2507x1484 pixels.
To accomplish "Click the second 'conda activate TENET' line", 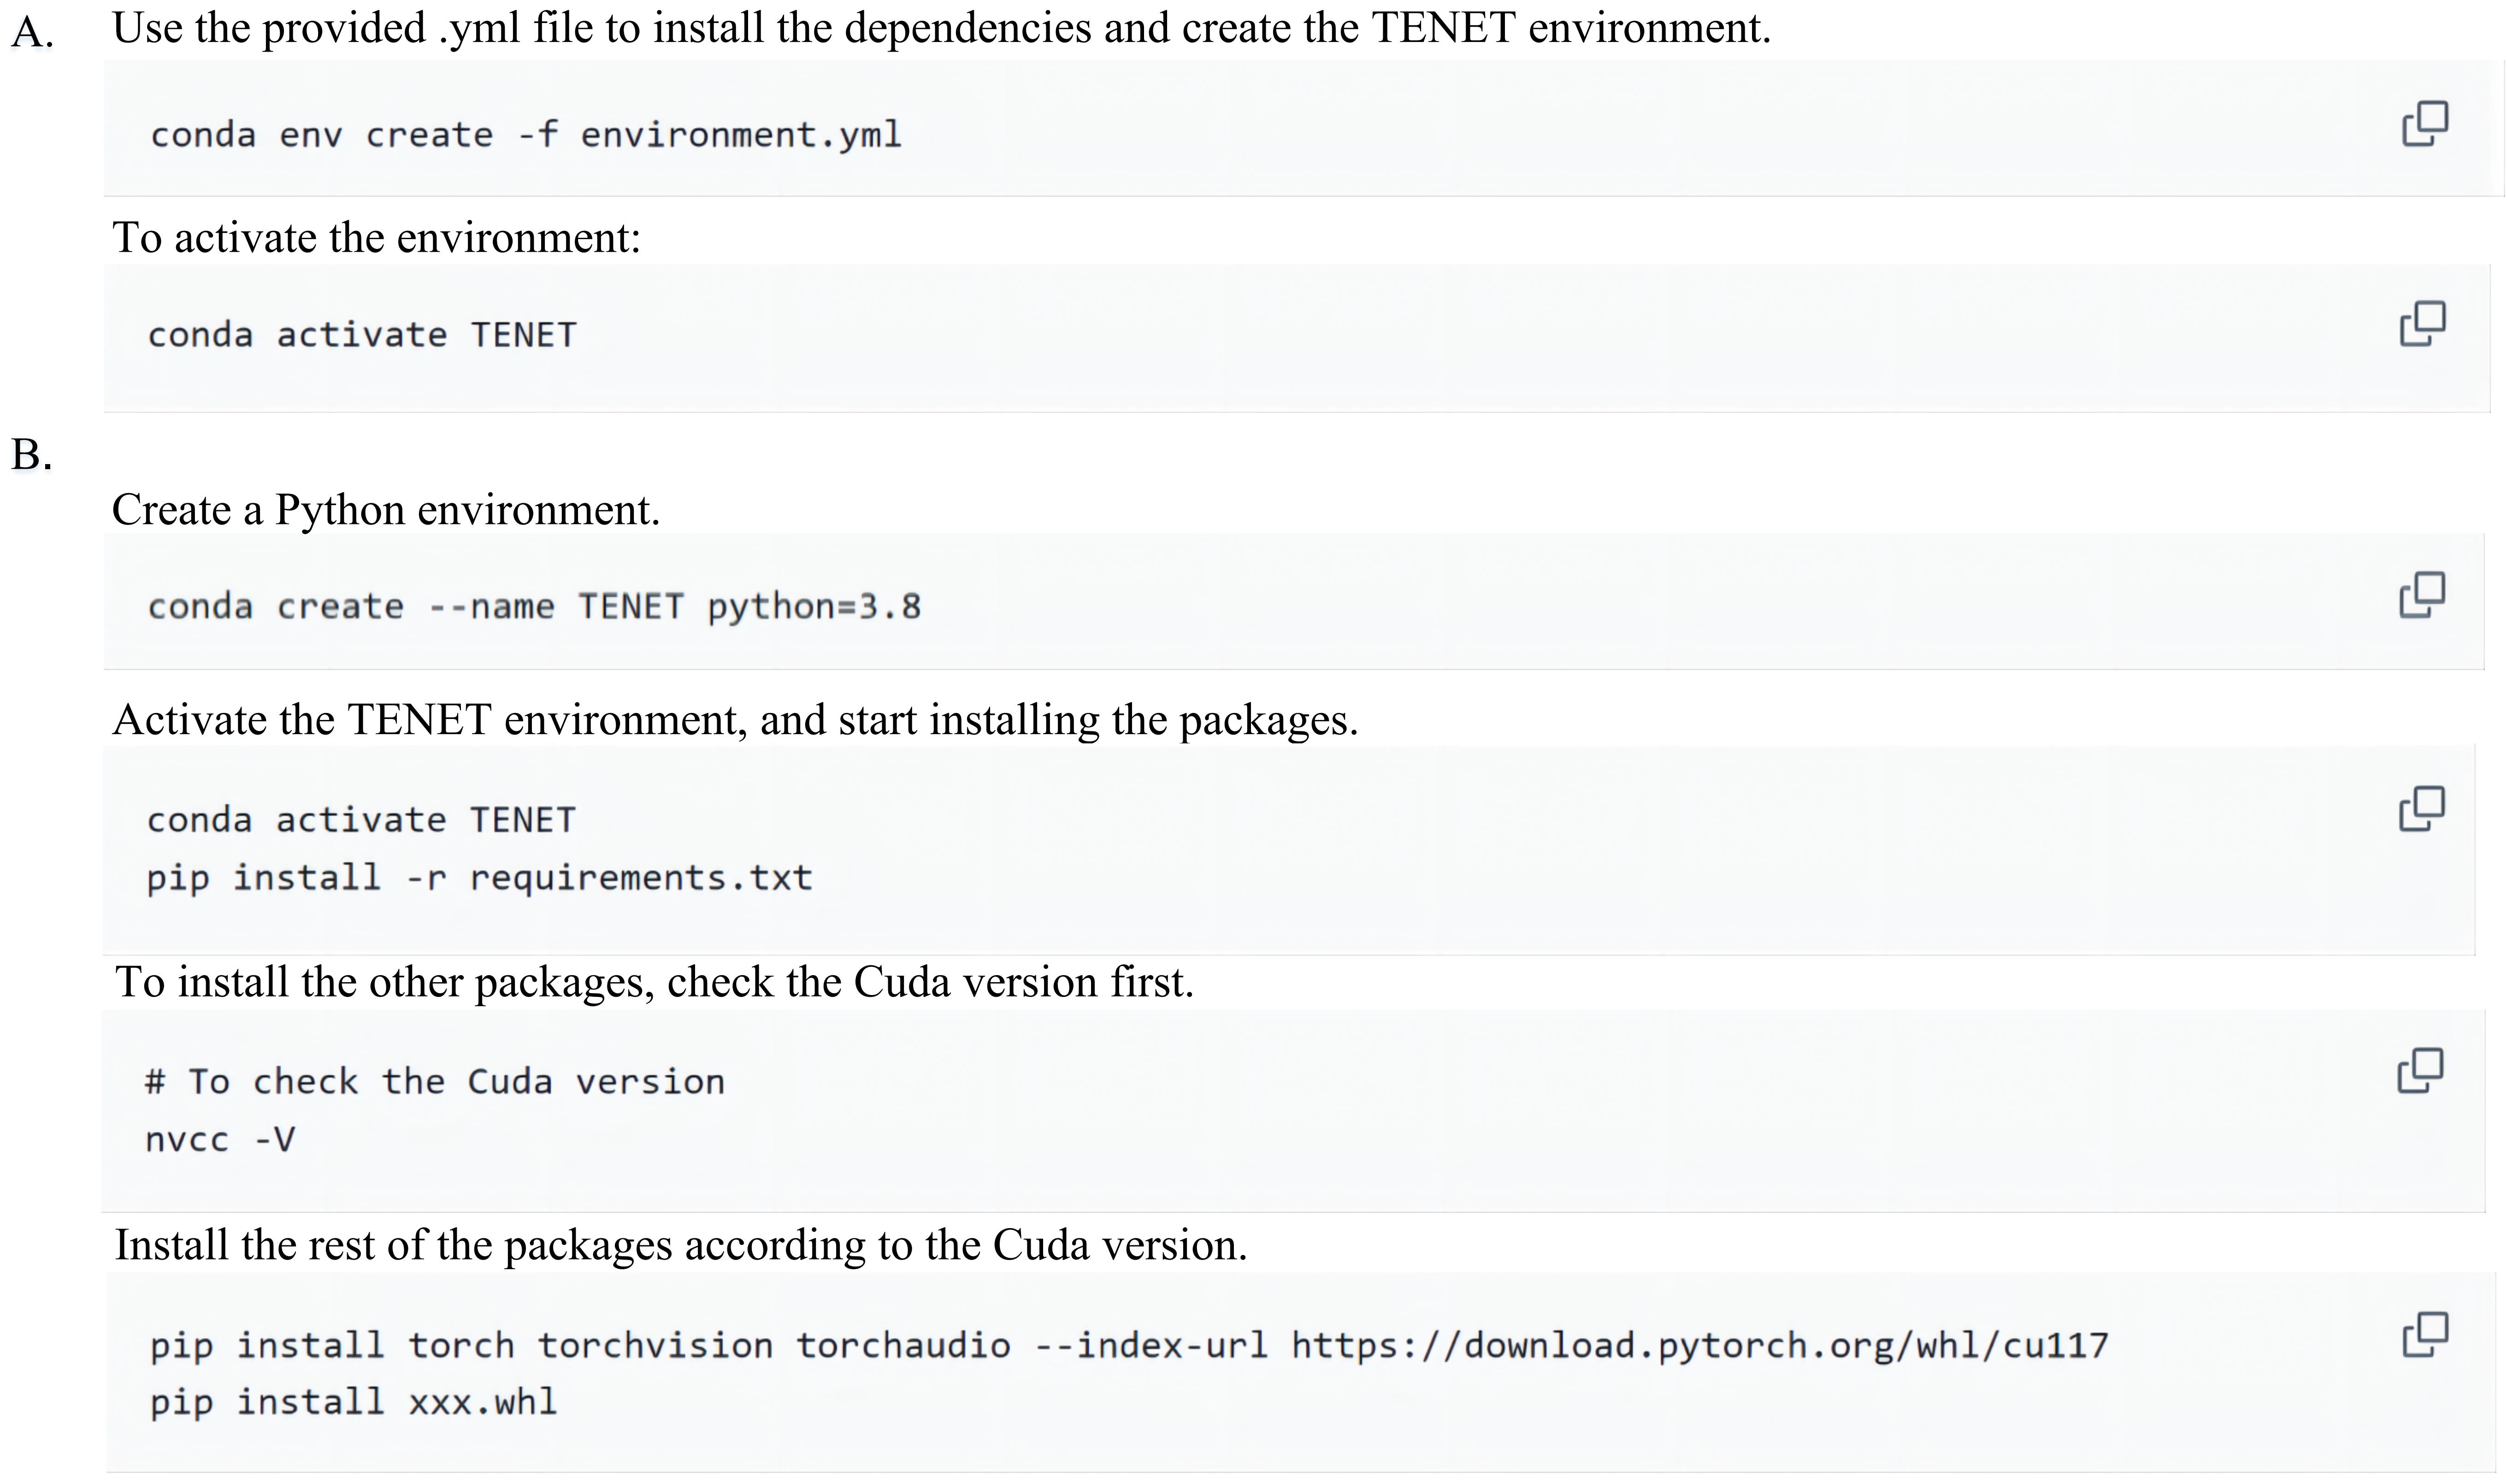I will (x=361, y=820).
